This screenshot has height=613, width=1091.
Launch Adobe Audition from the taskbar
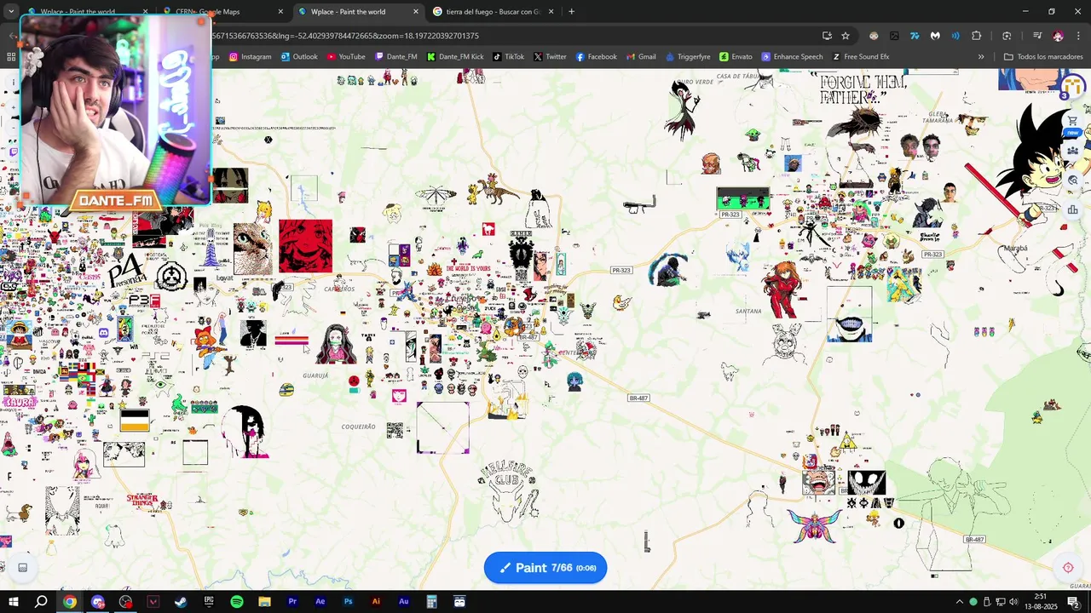[404, 602]
